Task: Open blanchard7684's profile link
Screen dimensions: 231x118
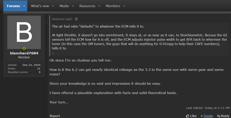Action: tap(24, 53)
